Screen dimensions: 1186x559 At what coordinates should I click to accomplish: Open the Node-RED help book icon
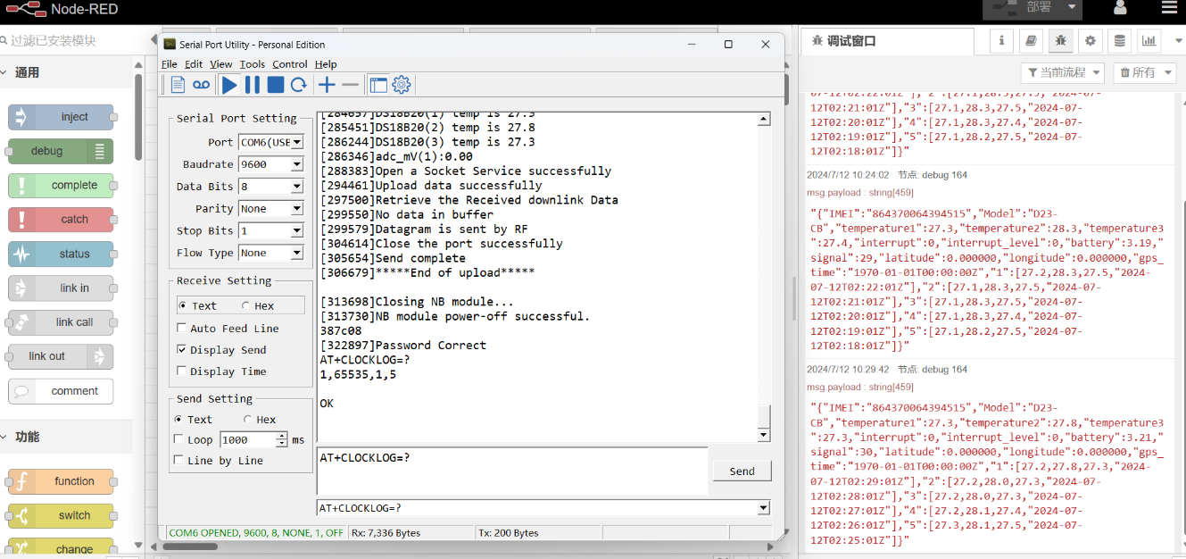(x=1031, y=40)
